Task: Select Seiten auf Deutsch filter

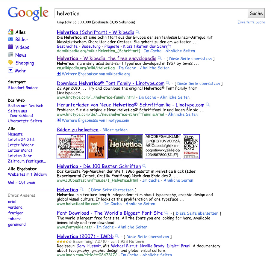Action: (25, 106)
